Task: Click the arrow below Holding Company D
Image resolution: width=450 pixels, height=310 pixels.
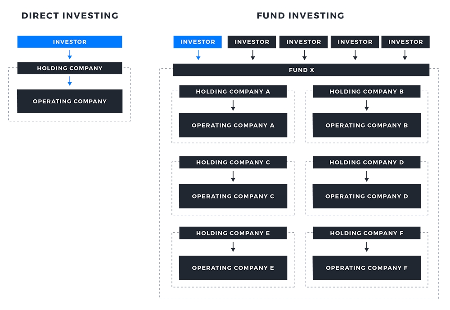Action: (367, 177)
